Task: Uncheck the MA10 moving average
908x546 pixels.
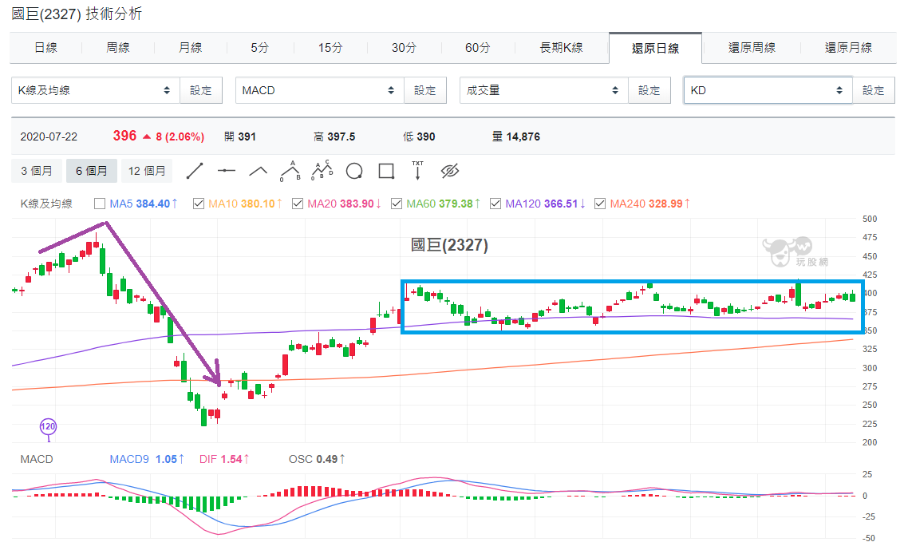Action: (199, 204)
